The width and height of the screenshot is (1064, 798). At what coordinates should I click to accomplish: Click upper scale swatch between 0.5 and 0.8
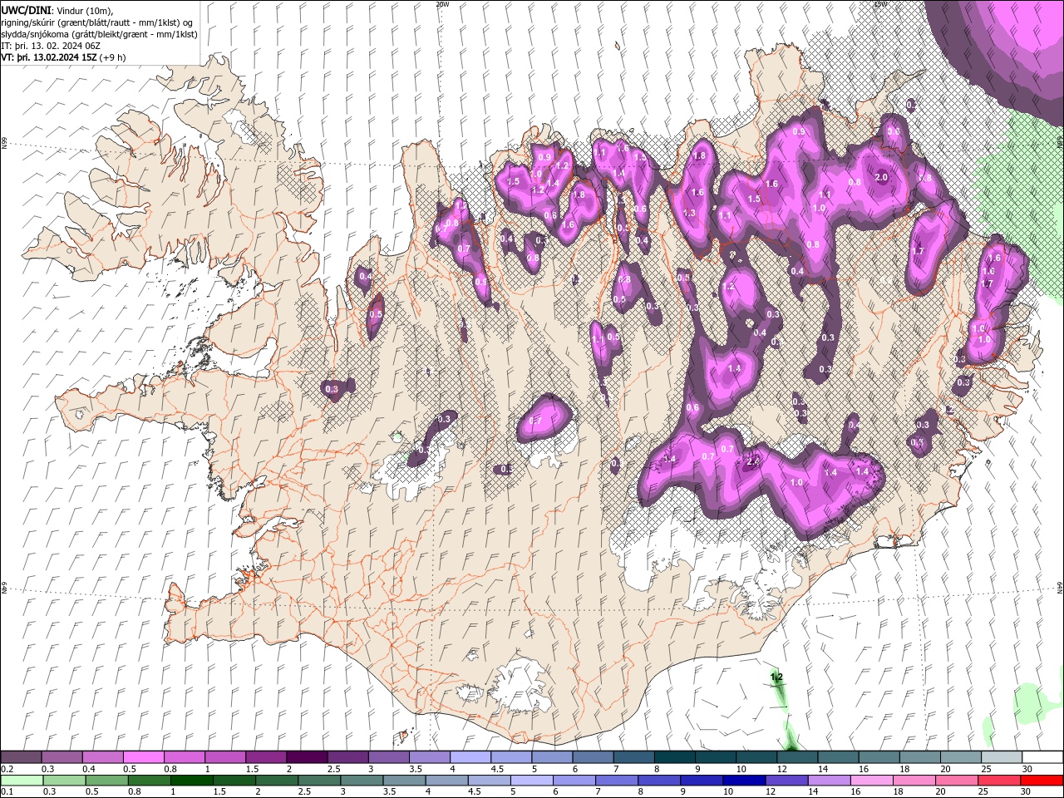click(143, 757)
